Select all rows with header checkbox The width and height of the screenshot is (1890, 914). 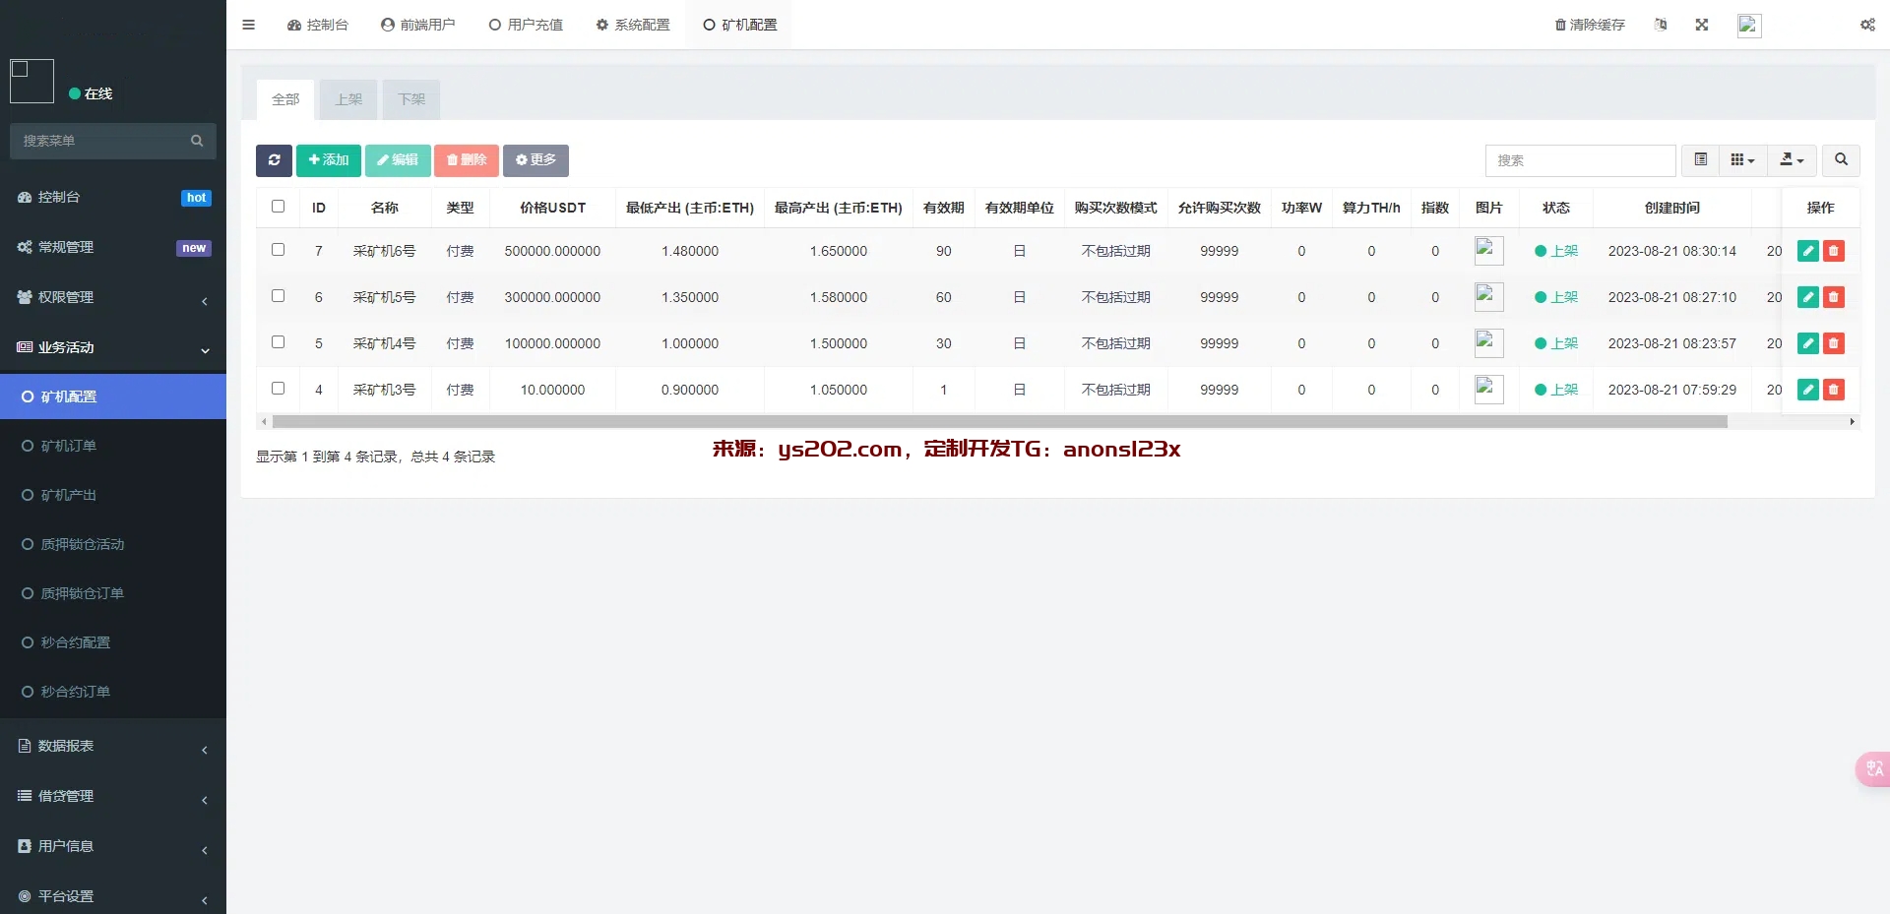point(278,207)
